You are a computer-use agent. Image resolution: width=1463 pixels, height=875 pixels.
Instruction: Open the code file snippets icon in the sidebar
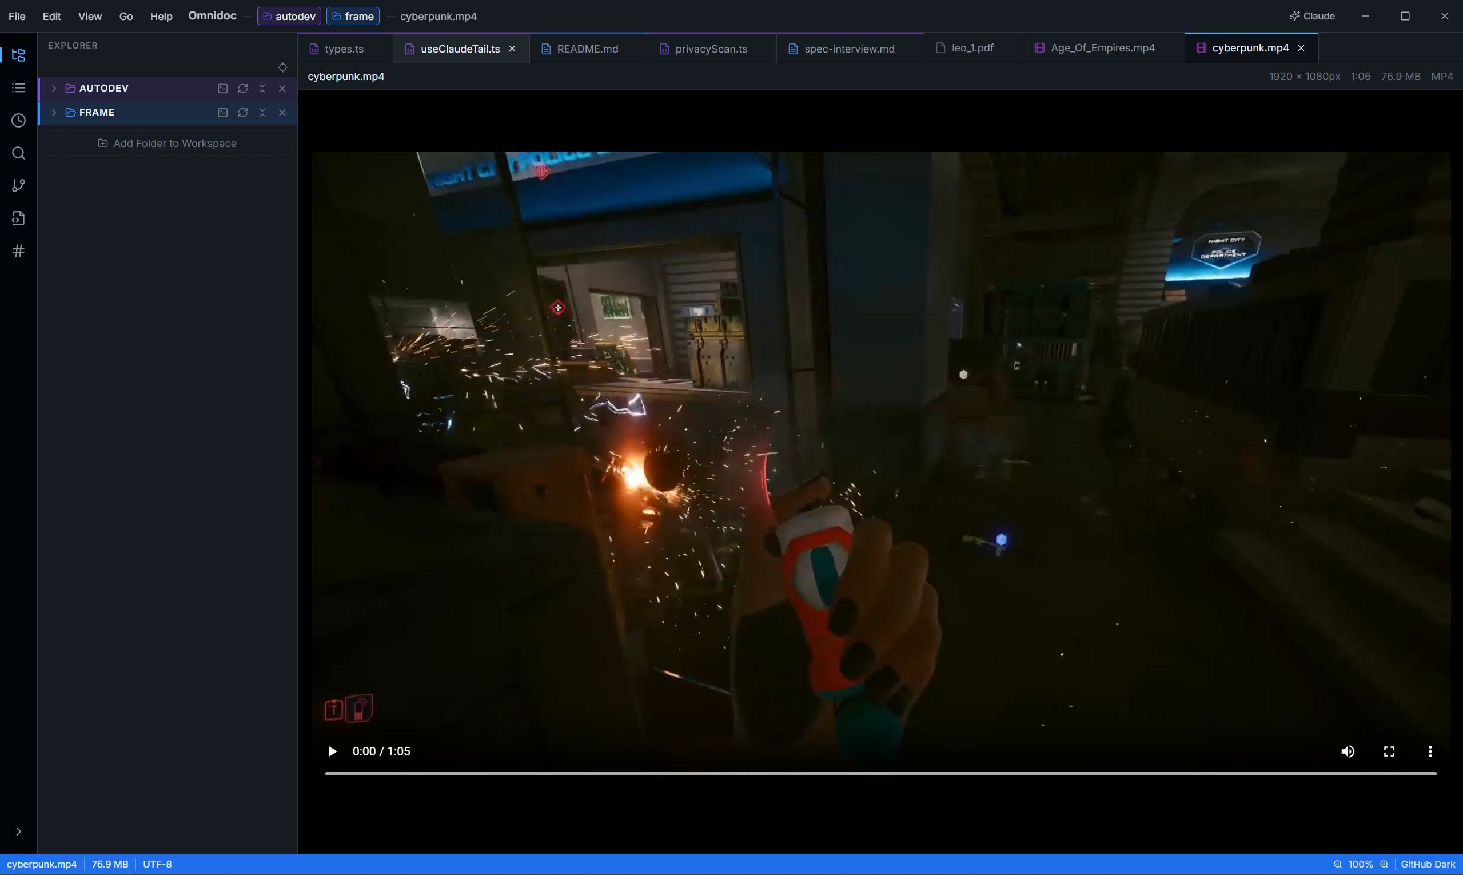tap(18, 218)
